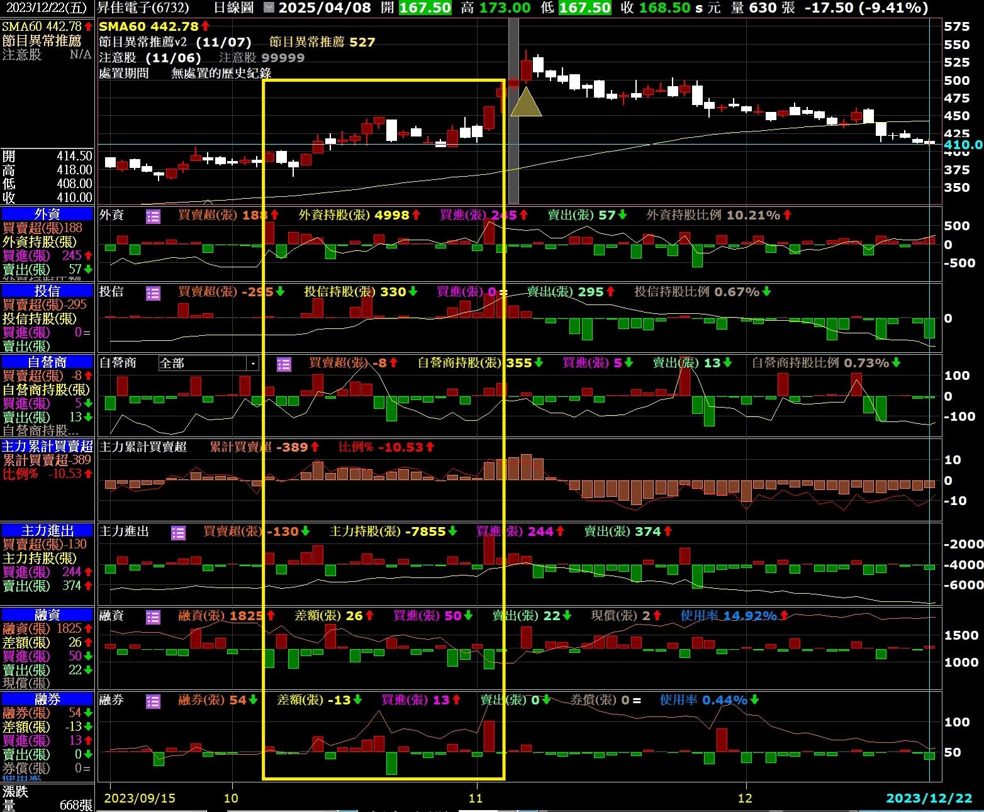This screenshot has width=984, height=812.
Task: Click the yellow triangle marker on price chart
Action: (525, 104)
